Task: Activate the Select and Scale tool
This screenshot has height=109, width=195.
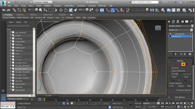Action: coord(71,10)
